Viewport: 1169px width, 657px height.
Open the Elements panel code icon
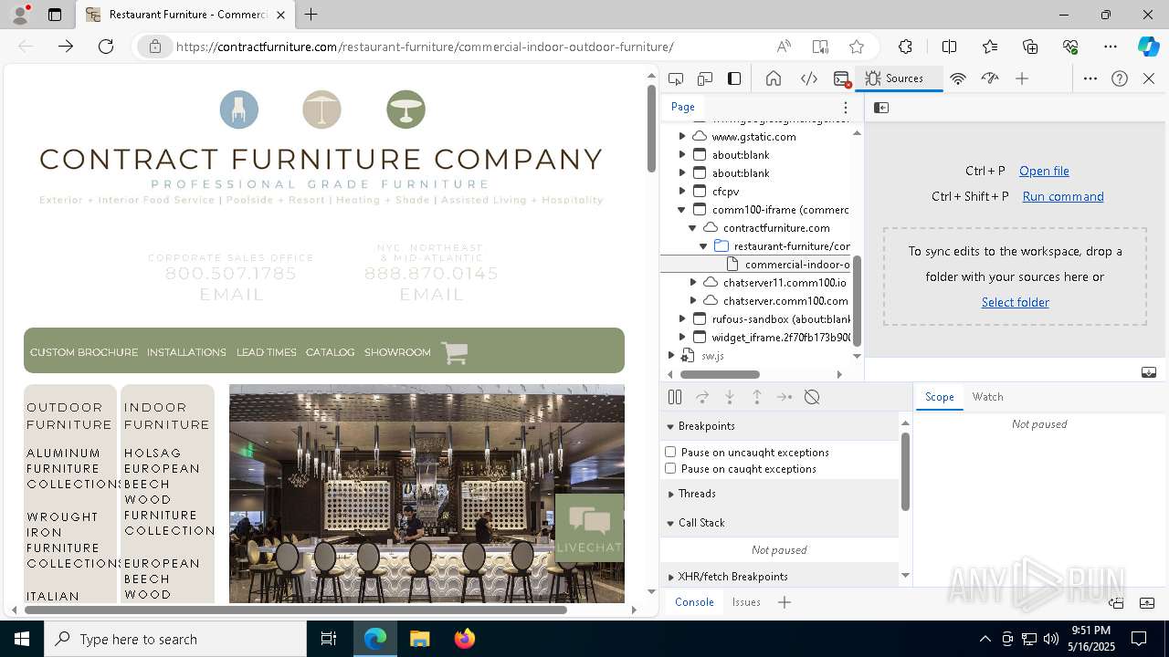809,78
